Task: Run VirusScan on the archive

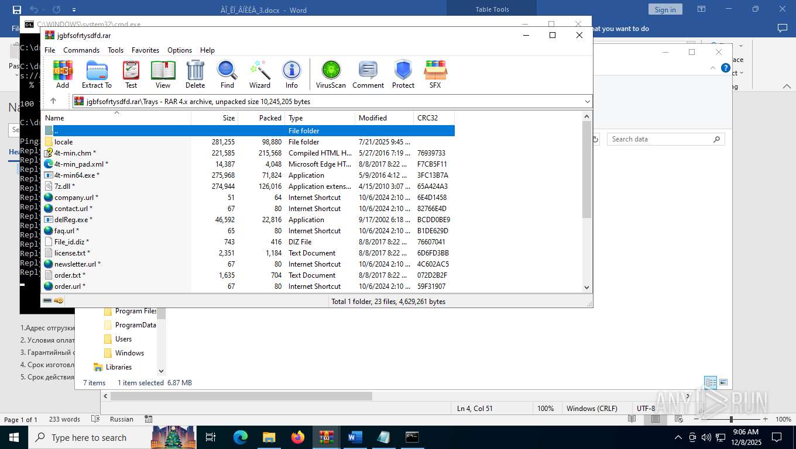Action: (x=331, y=74)
